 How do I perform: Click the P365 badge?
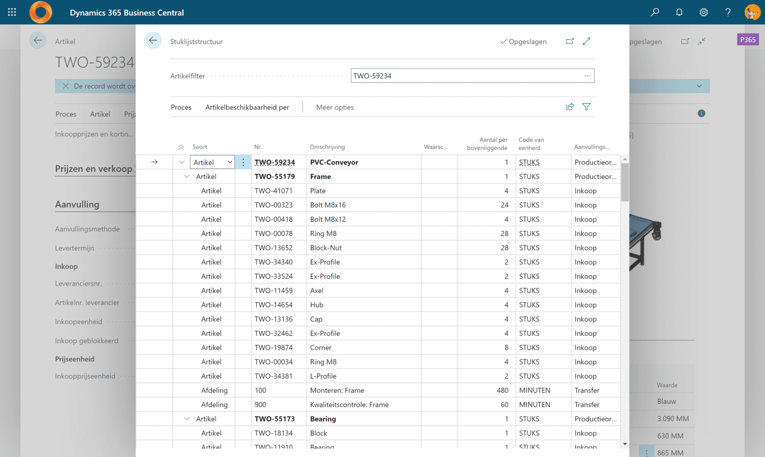point(748,40)
